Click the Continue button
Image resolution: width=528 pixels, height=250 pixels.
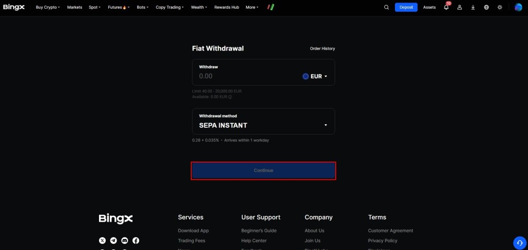[x=263, y=171]
